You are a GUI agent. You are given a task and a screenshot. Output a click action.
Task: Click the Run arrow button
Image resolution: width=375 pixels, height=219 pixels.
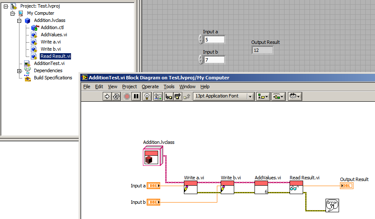coord(107,97)
